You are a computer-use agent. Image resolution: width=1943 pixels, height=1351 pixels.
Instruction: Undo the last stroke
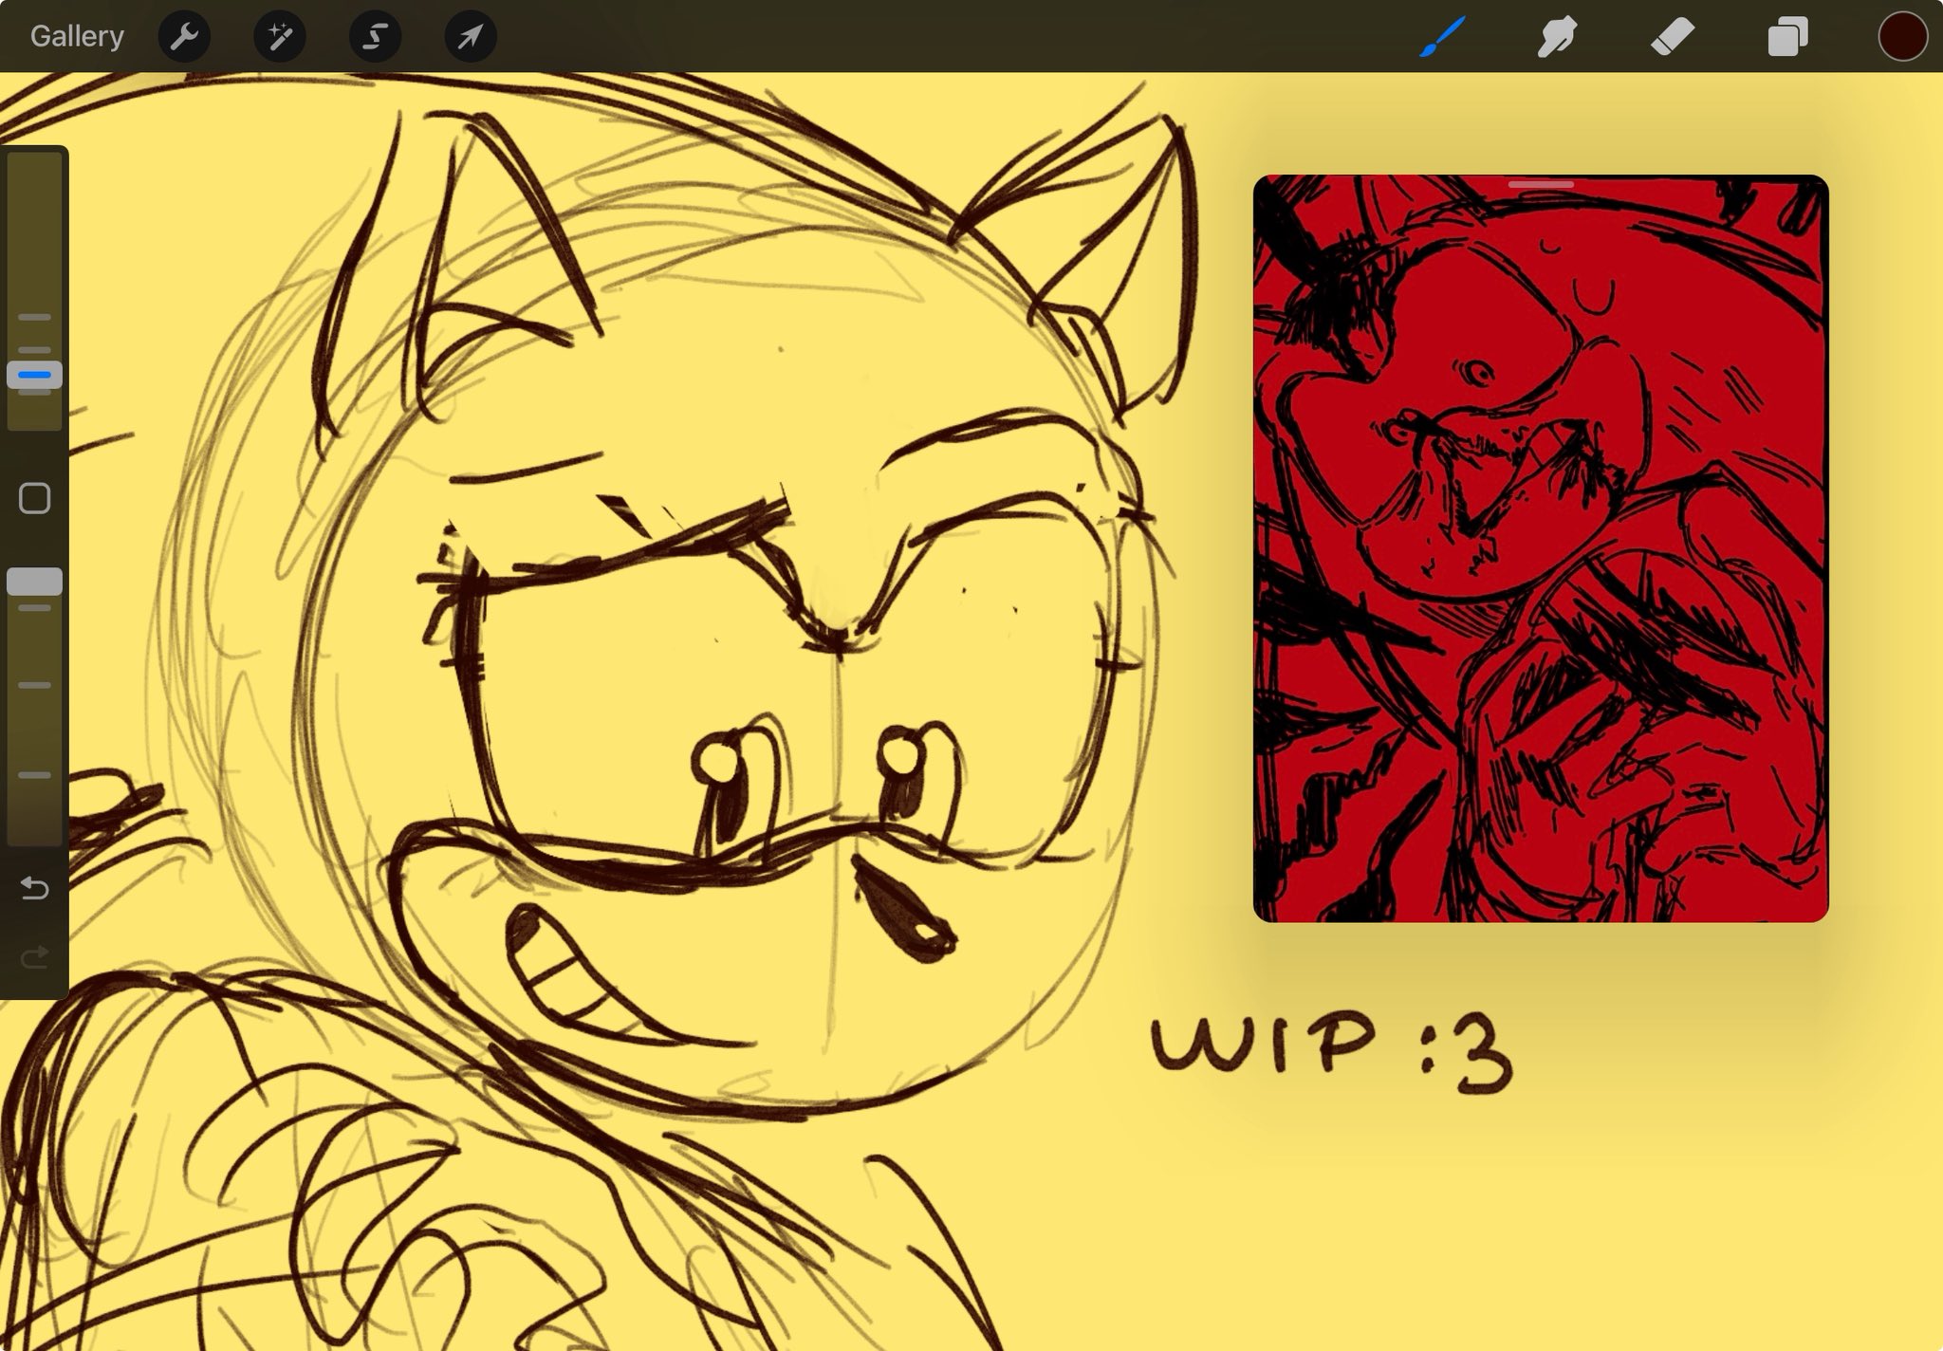pyautogui.click(x=35, y=888)
